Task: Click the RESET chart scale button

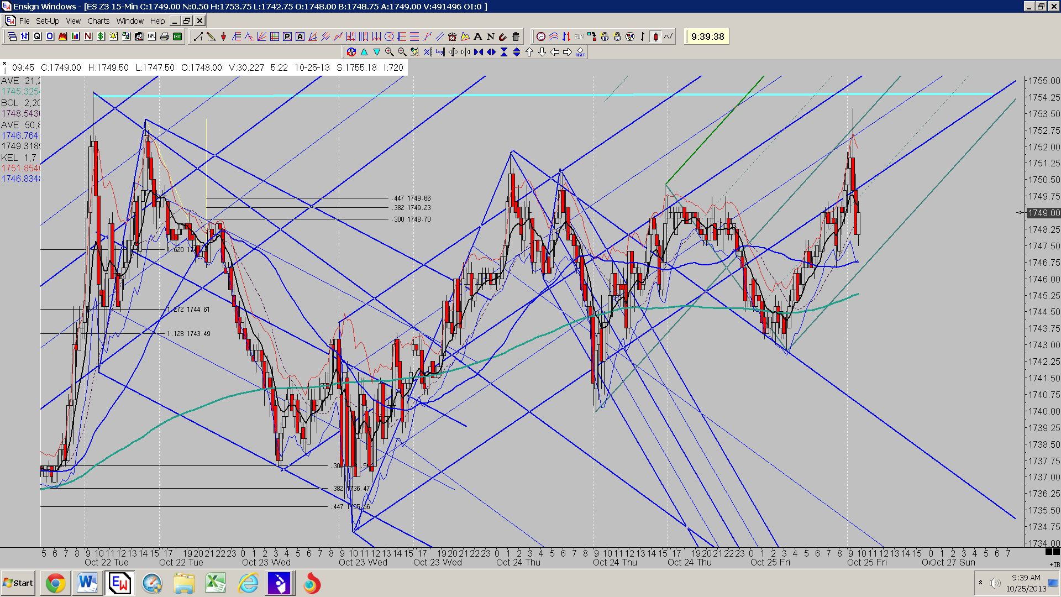Action: tap(580, 52)
